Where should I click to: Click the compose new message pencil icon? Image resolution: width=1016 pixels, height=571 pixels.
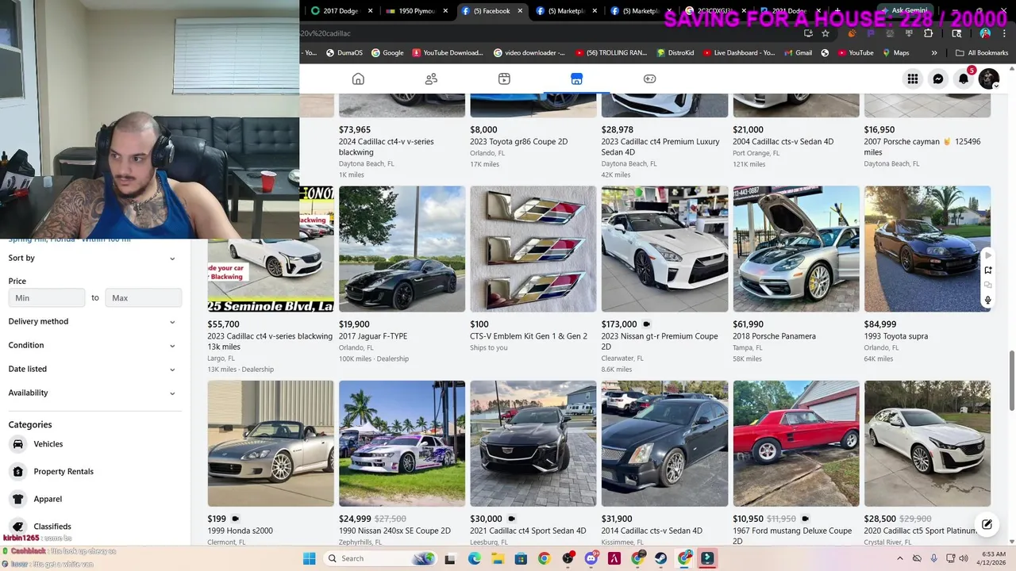pyautogui.click(x=987, y=524)
